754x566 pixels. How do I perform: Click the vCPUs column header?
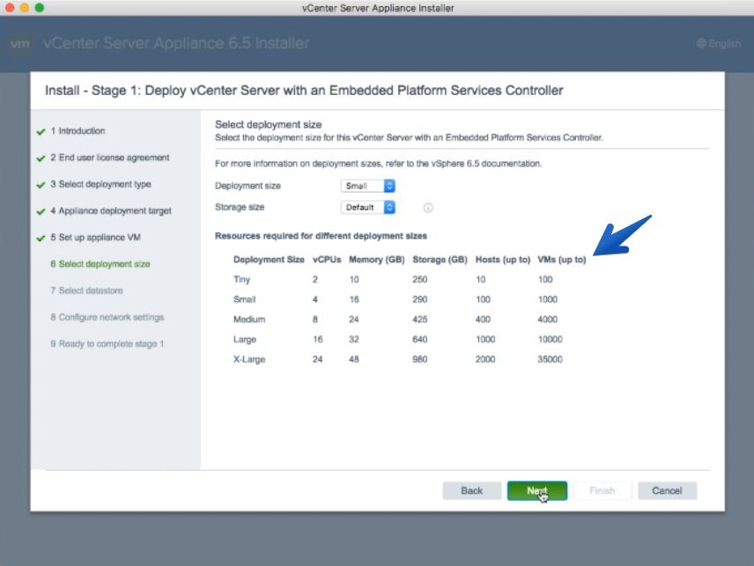[327, 260]
